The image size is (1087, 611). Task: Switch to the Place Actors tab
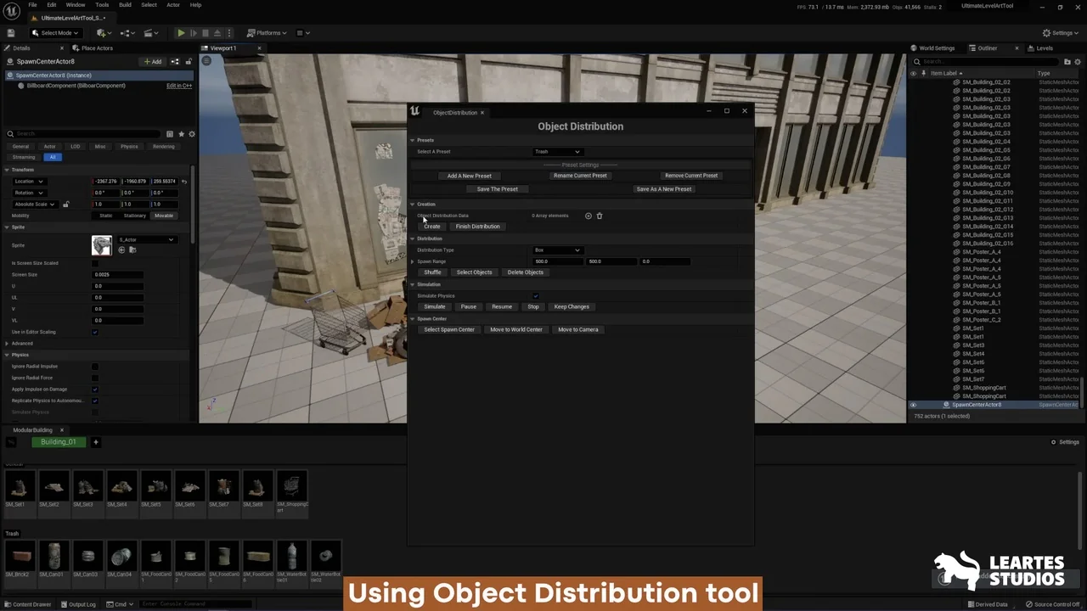pyautogui.click(x=96, y=48)
